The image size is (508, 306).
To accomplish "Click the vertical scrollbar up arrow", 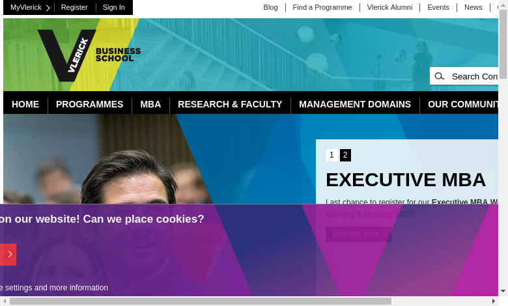I will pos(503,5).
